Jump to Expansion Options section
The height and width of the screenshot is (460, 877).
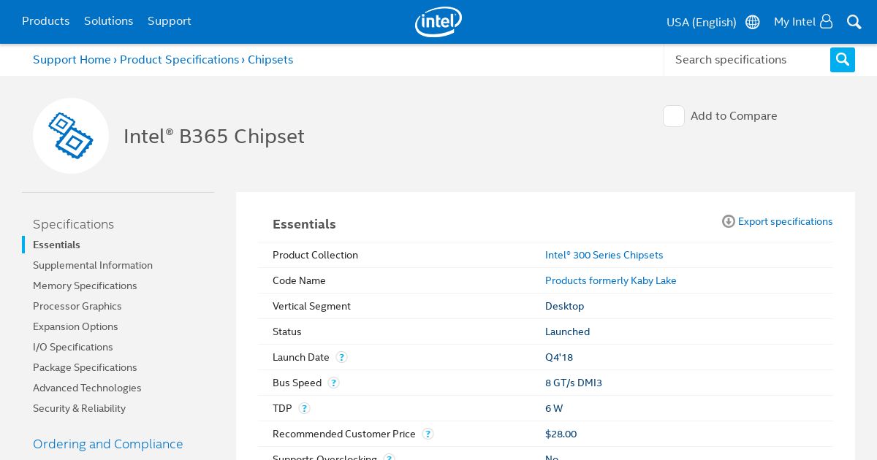point(75,326)
